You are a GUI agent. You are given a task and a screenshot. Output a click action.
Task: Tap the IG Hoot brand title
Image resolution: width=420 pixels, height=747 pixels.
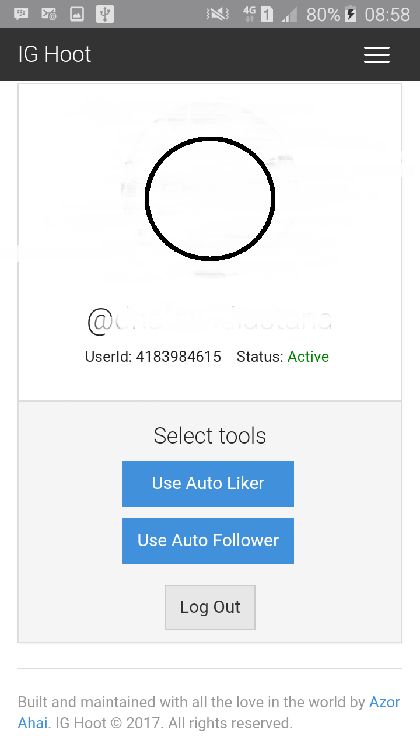point(55,54)
